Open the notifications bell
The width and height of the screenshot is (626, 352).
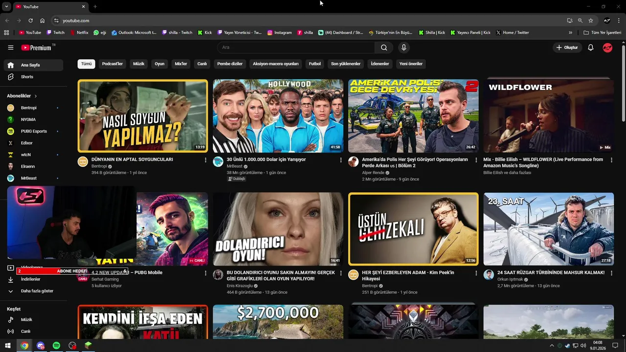pyautogui.click(x=591, y=47)
